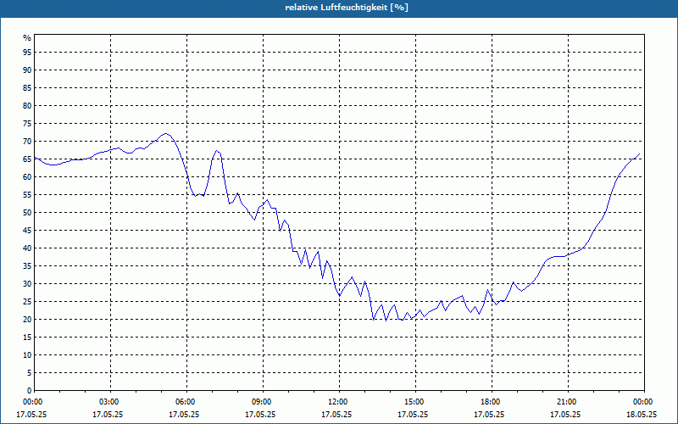Click the y-axis value 40
678x424 pixels.
pos(27,248)
